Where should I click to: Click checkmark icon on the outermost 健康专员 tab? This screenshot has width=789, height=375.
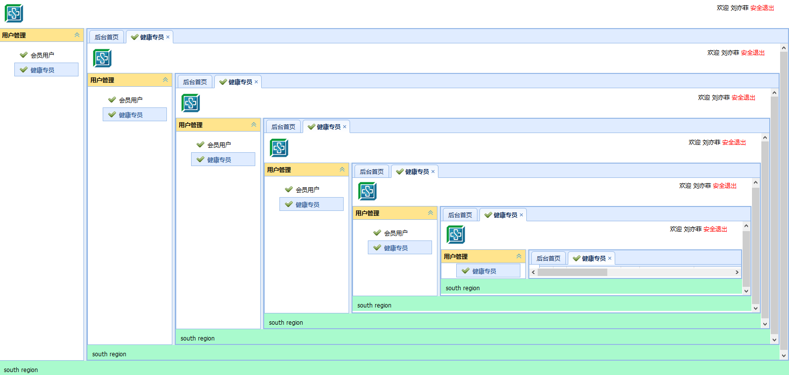(x=134, y=37)
